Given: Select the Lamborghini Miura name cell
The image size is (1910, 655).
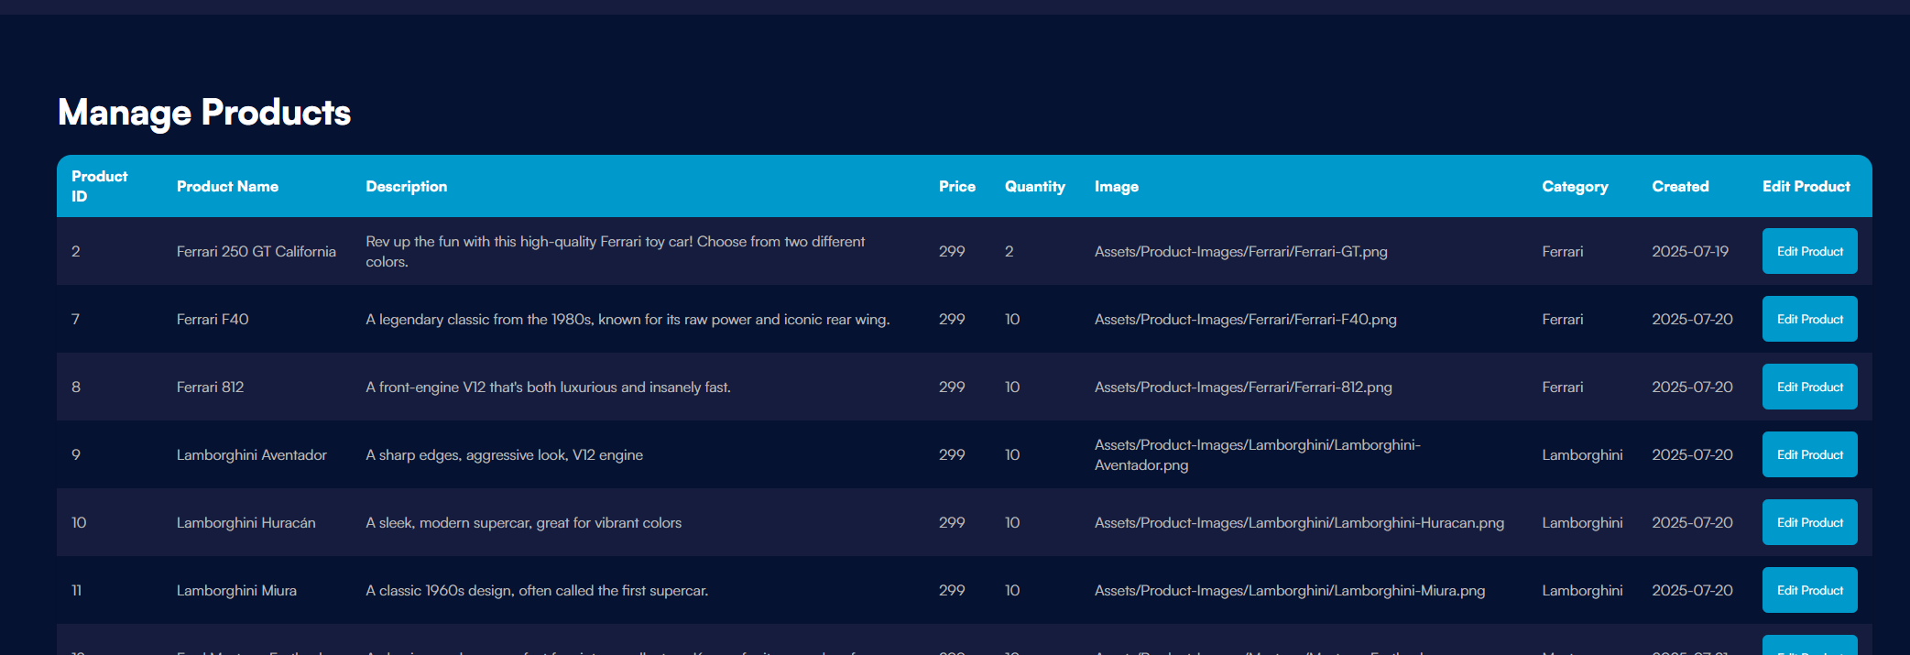Looking at the screenshot, I should (x=236, y=590).
